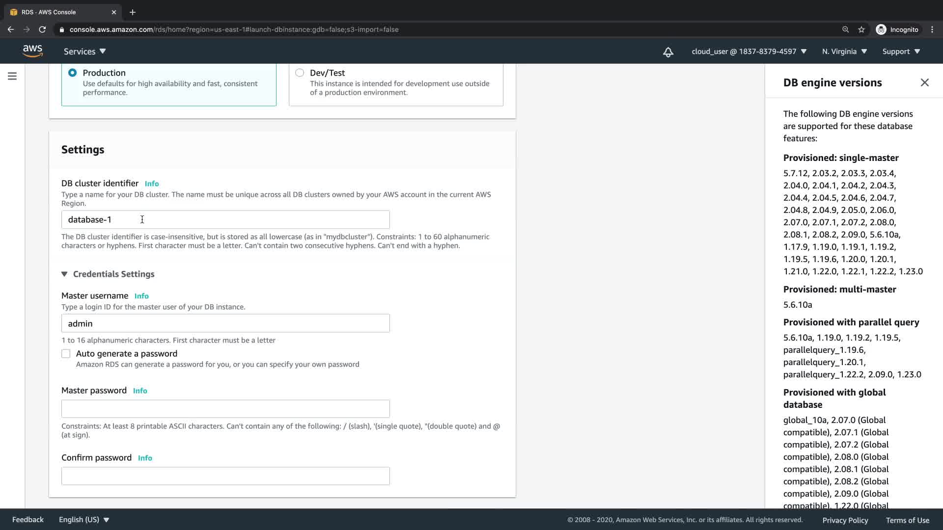Viewport: 943px width, 530px height.
Task: Open the Support menu
Action: 901,52
